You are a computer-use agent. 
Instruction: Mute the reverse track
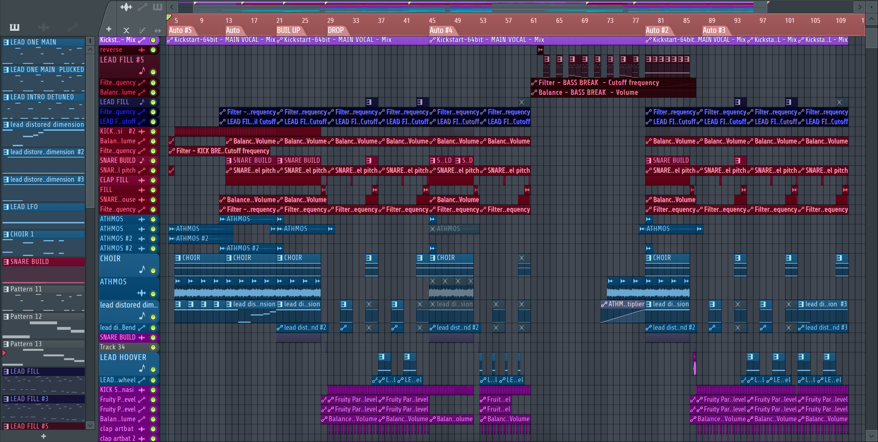[x=153, y=50]
